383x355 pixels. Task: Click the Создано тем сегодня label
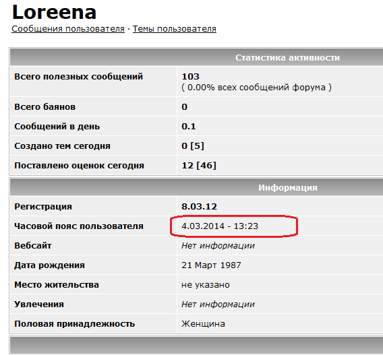[62, 146]
